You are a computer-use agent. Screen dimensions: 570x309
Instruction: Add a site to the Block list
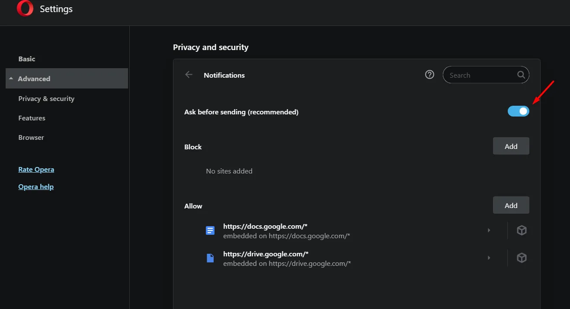point(511,146)
